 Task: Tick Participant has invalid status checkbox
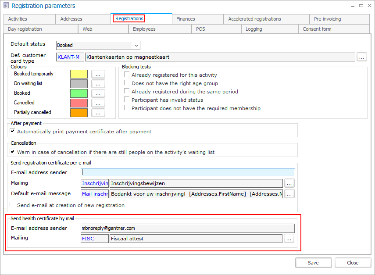[127, 100]
